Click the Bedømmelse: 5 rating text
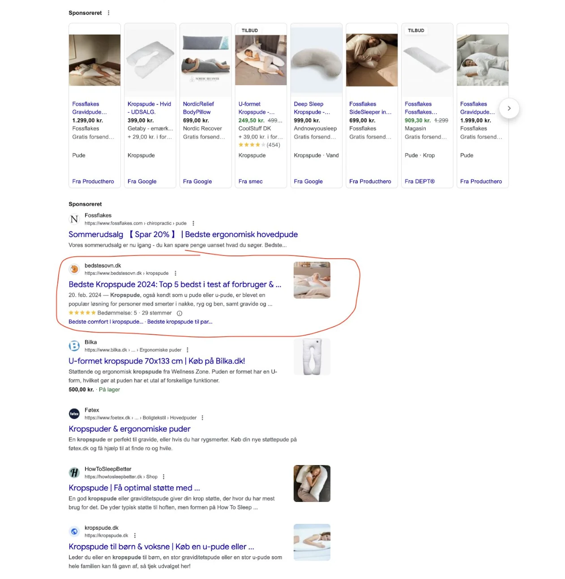Viewport: 565px width, 579px height. [x=117, y=313]
